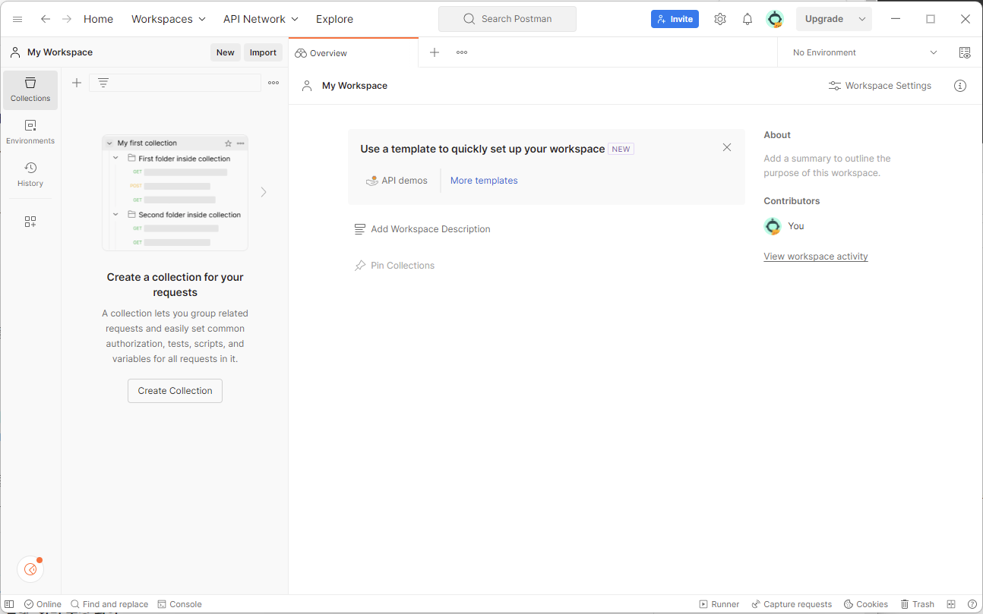Go forward with the right arrow
983x614 pixels.
(x=67, y=19)
